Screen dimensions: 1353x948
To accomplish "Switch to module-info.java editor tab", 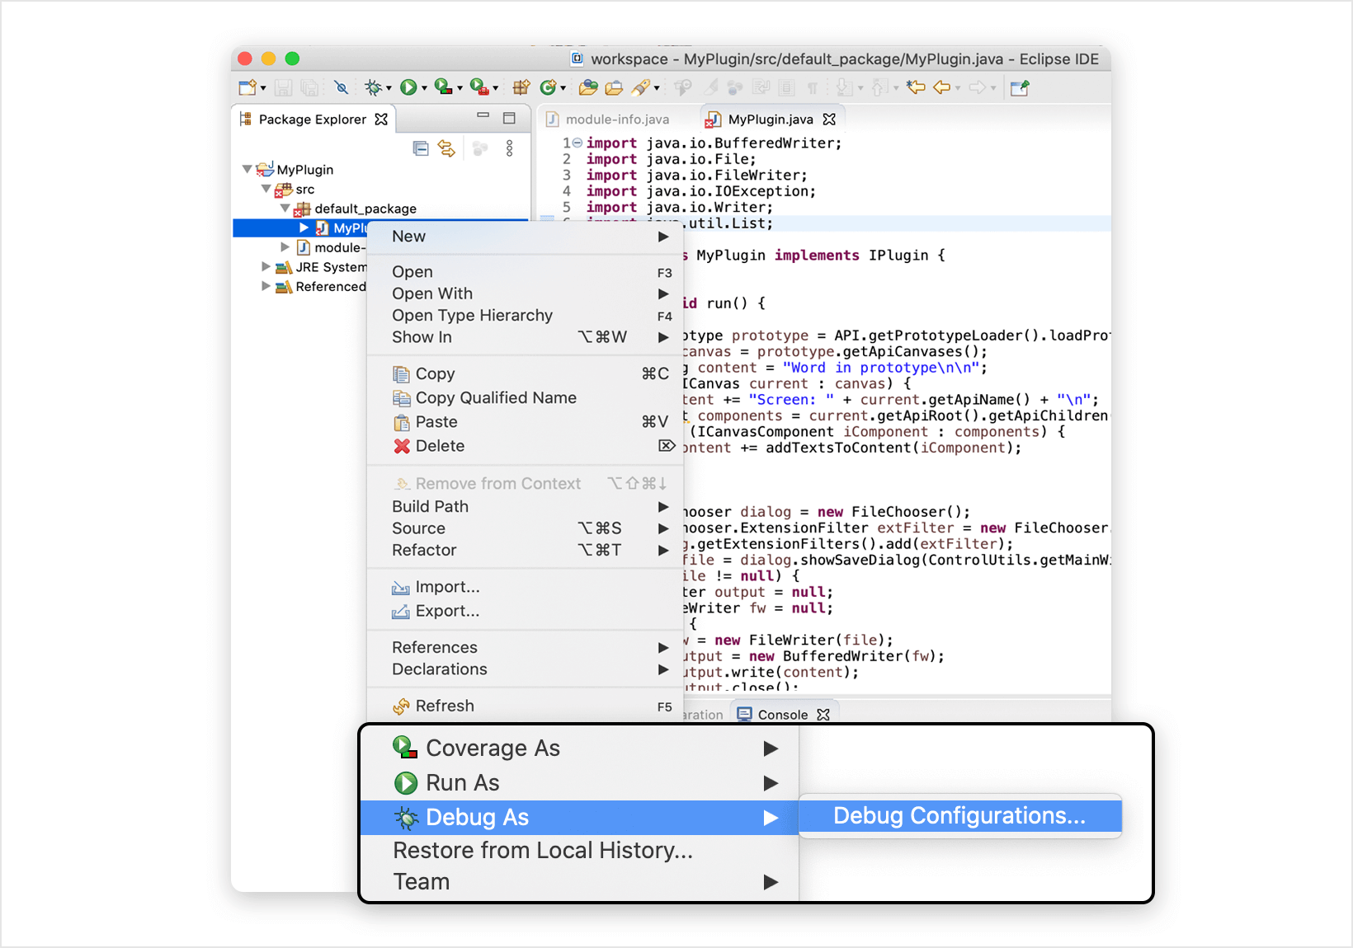I will click(608, 120).
